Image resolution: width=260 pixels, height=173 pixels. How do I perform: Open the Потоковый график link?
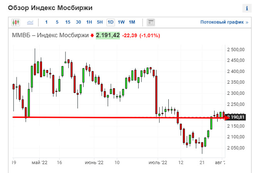(x=224, y=22)
